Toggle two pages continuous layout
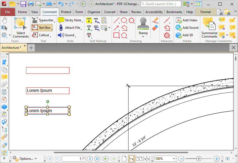Screen dimensions: 238x163 click(147, 159)
